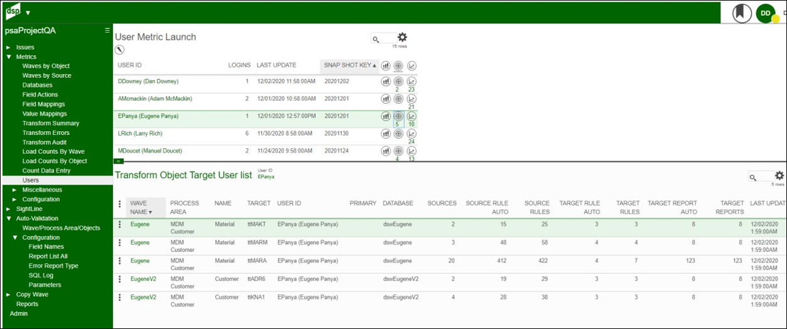Click the bar chart icon for LRich
Screen dimensions: 787x329
[386, 134]
